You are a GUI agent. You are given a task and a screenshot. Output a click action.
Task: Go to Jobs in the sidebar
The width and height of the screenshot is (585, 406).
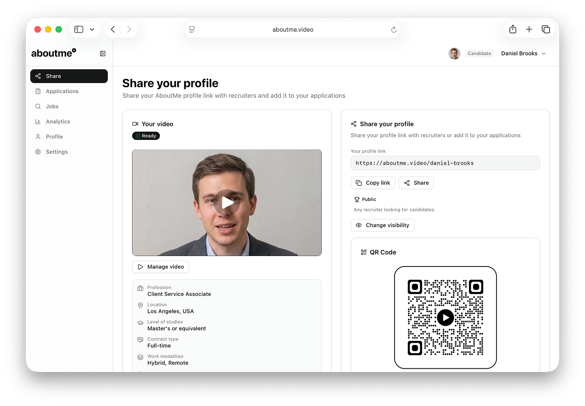point(69,106)
